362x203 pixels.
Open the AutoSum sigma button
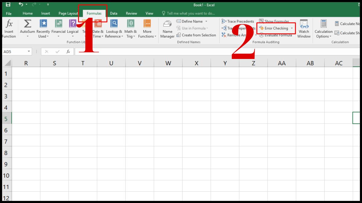pos(27,29)
